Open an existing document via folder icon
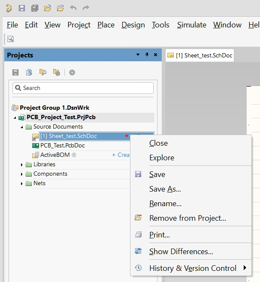The height and width of the screenshot is (282, 260). pos(48,8)
